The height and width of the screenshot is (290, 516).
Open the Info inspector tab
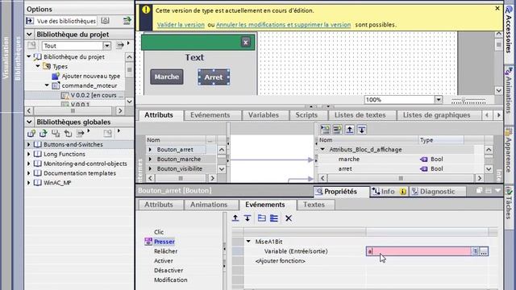tap(389, 192)
